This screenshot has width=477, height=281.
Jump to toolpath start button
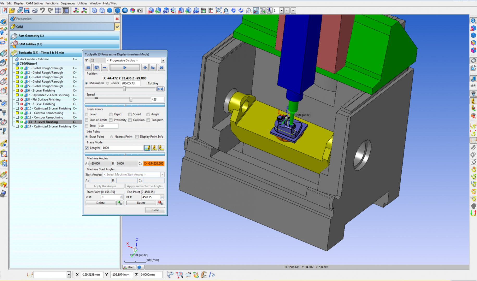pos(88,67)
